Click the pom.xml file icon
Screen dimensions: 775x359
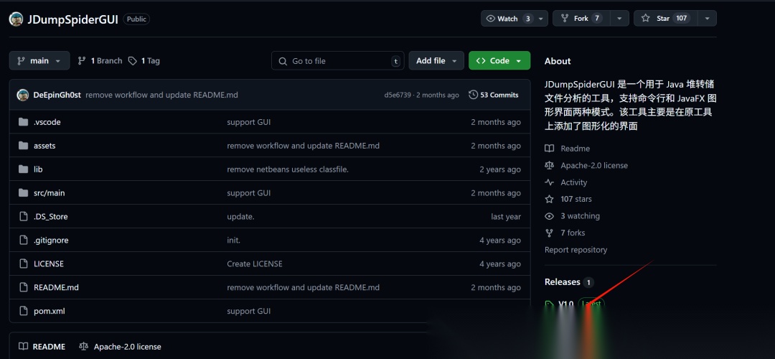[23, 311]
